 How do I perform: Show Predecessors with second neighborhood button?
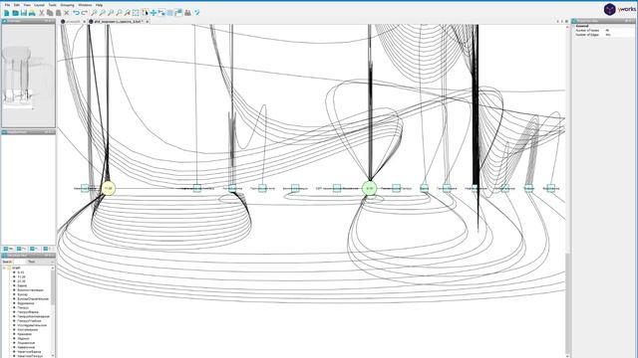click(20, 249)
